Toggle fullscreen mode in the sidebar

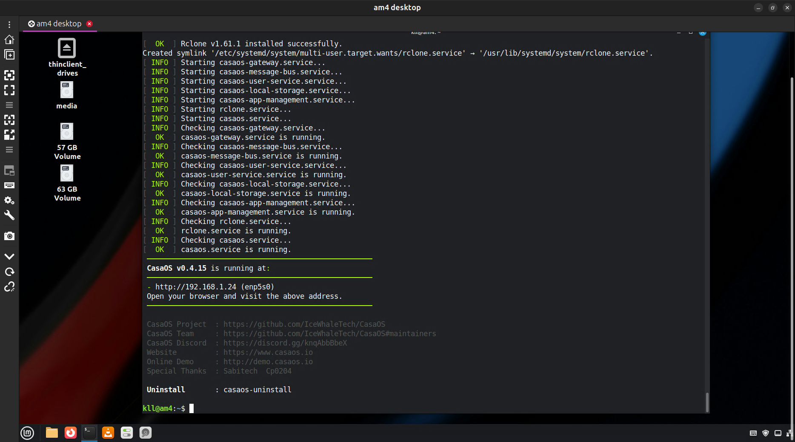pyautogui.click(x=9, y=90)
